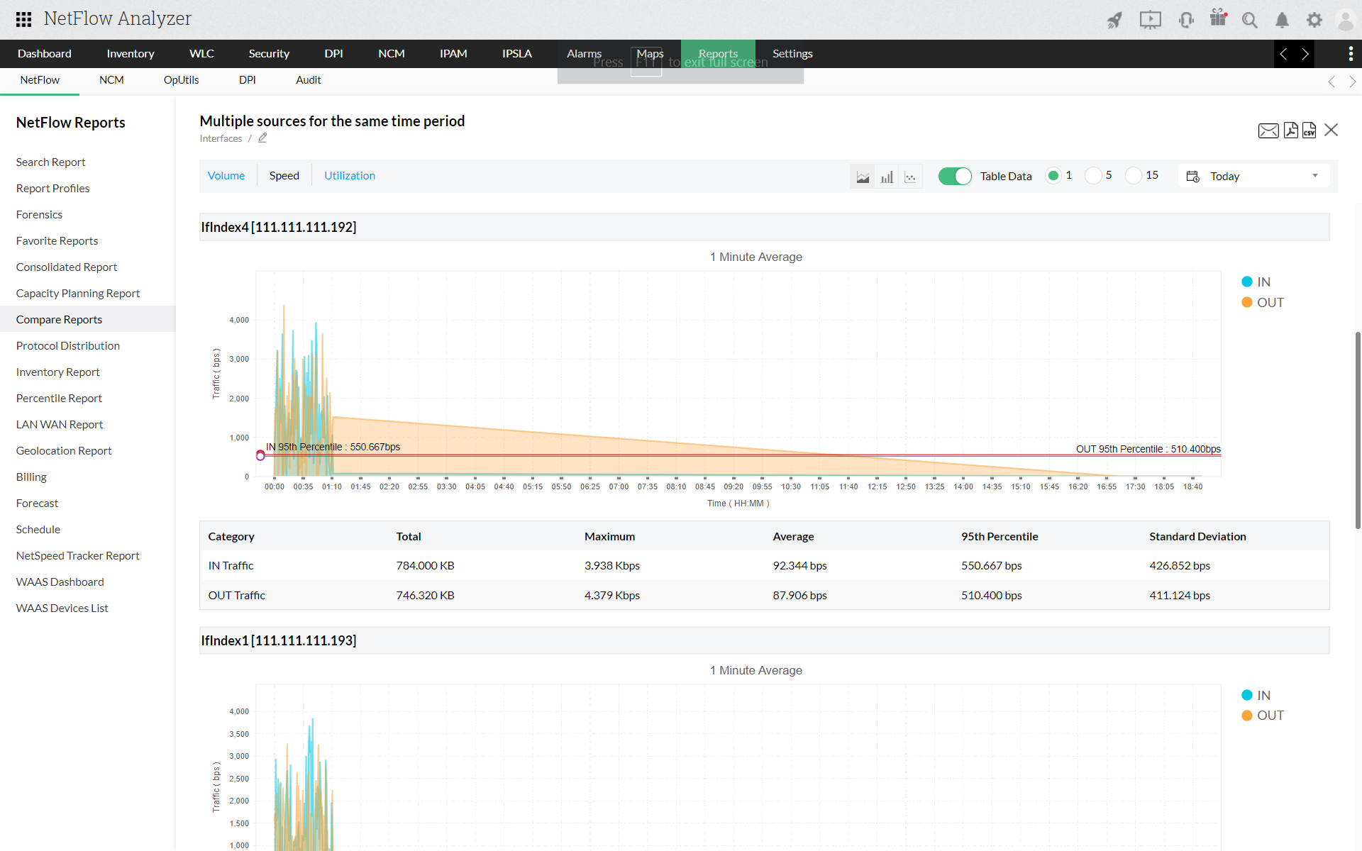
Task: Switch to scatter chart view
Action: click(x=910, y=177)
